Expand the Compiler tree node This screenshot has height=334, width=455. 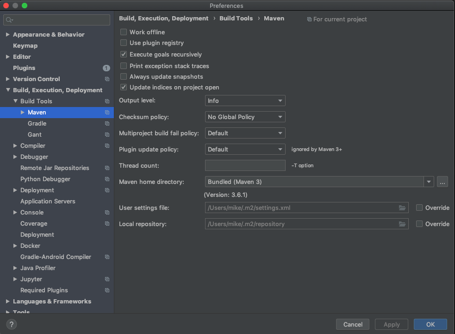point(16,146)
